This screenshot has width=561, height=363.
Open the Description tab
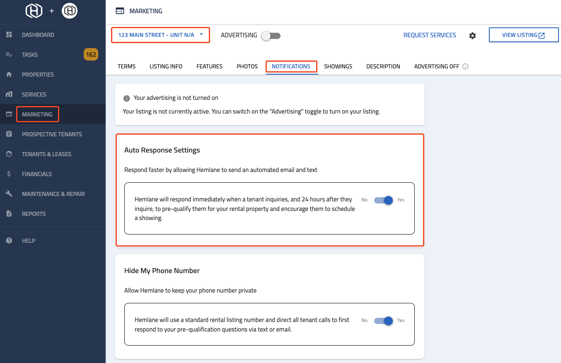(383, 66)
